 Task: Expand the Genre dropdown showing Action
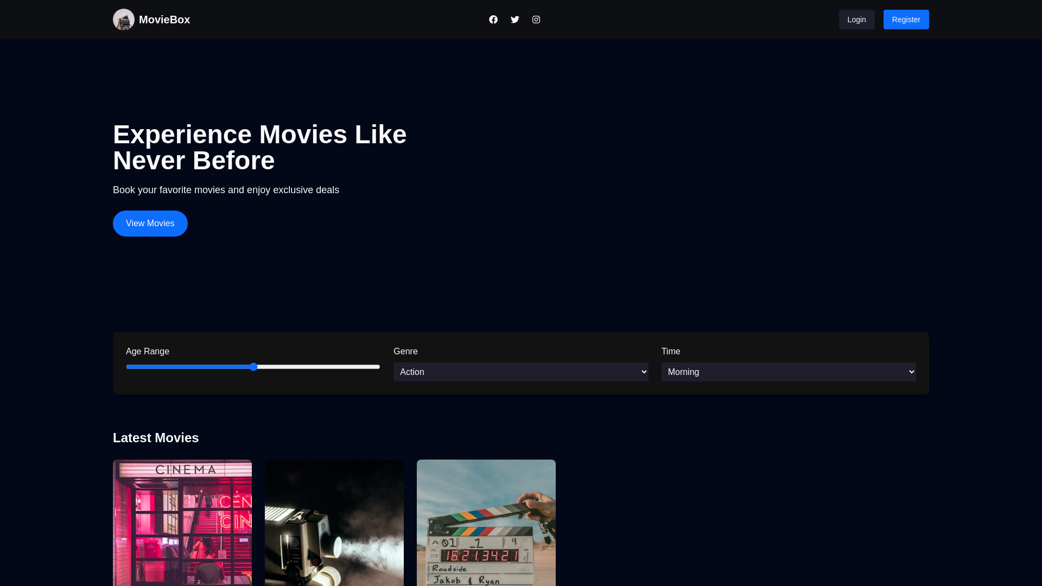pyautogui.click(x=520, y=372)
